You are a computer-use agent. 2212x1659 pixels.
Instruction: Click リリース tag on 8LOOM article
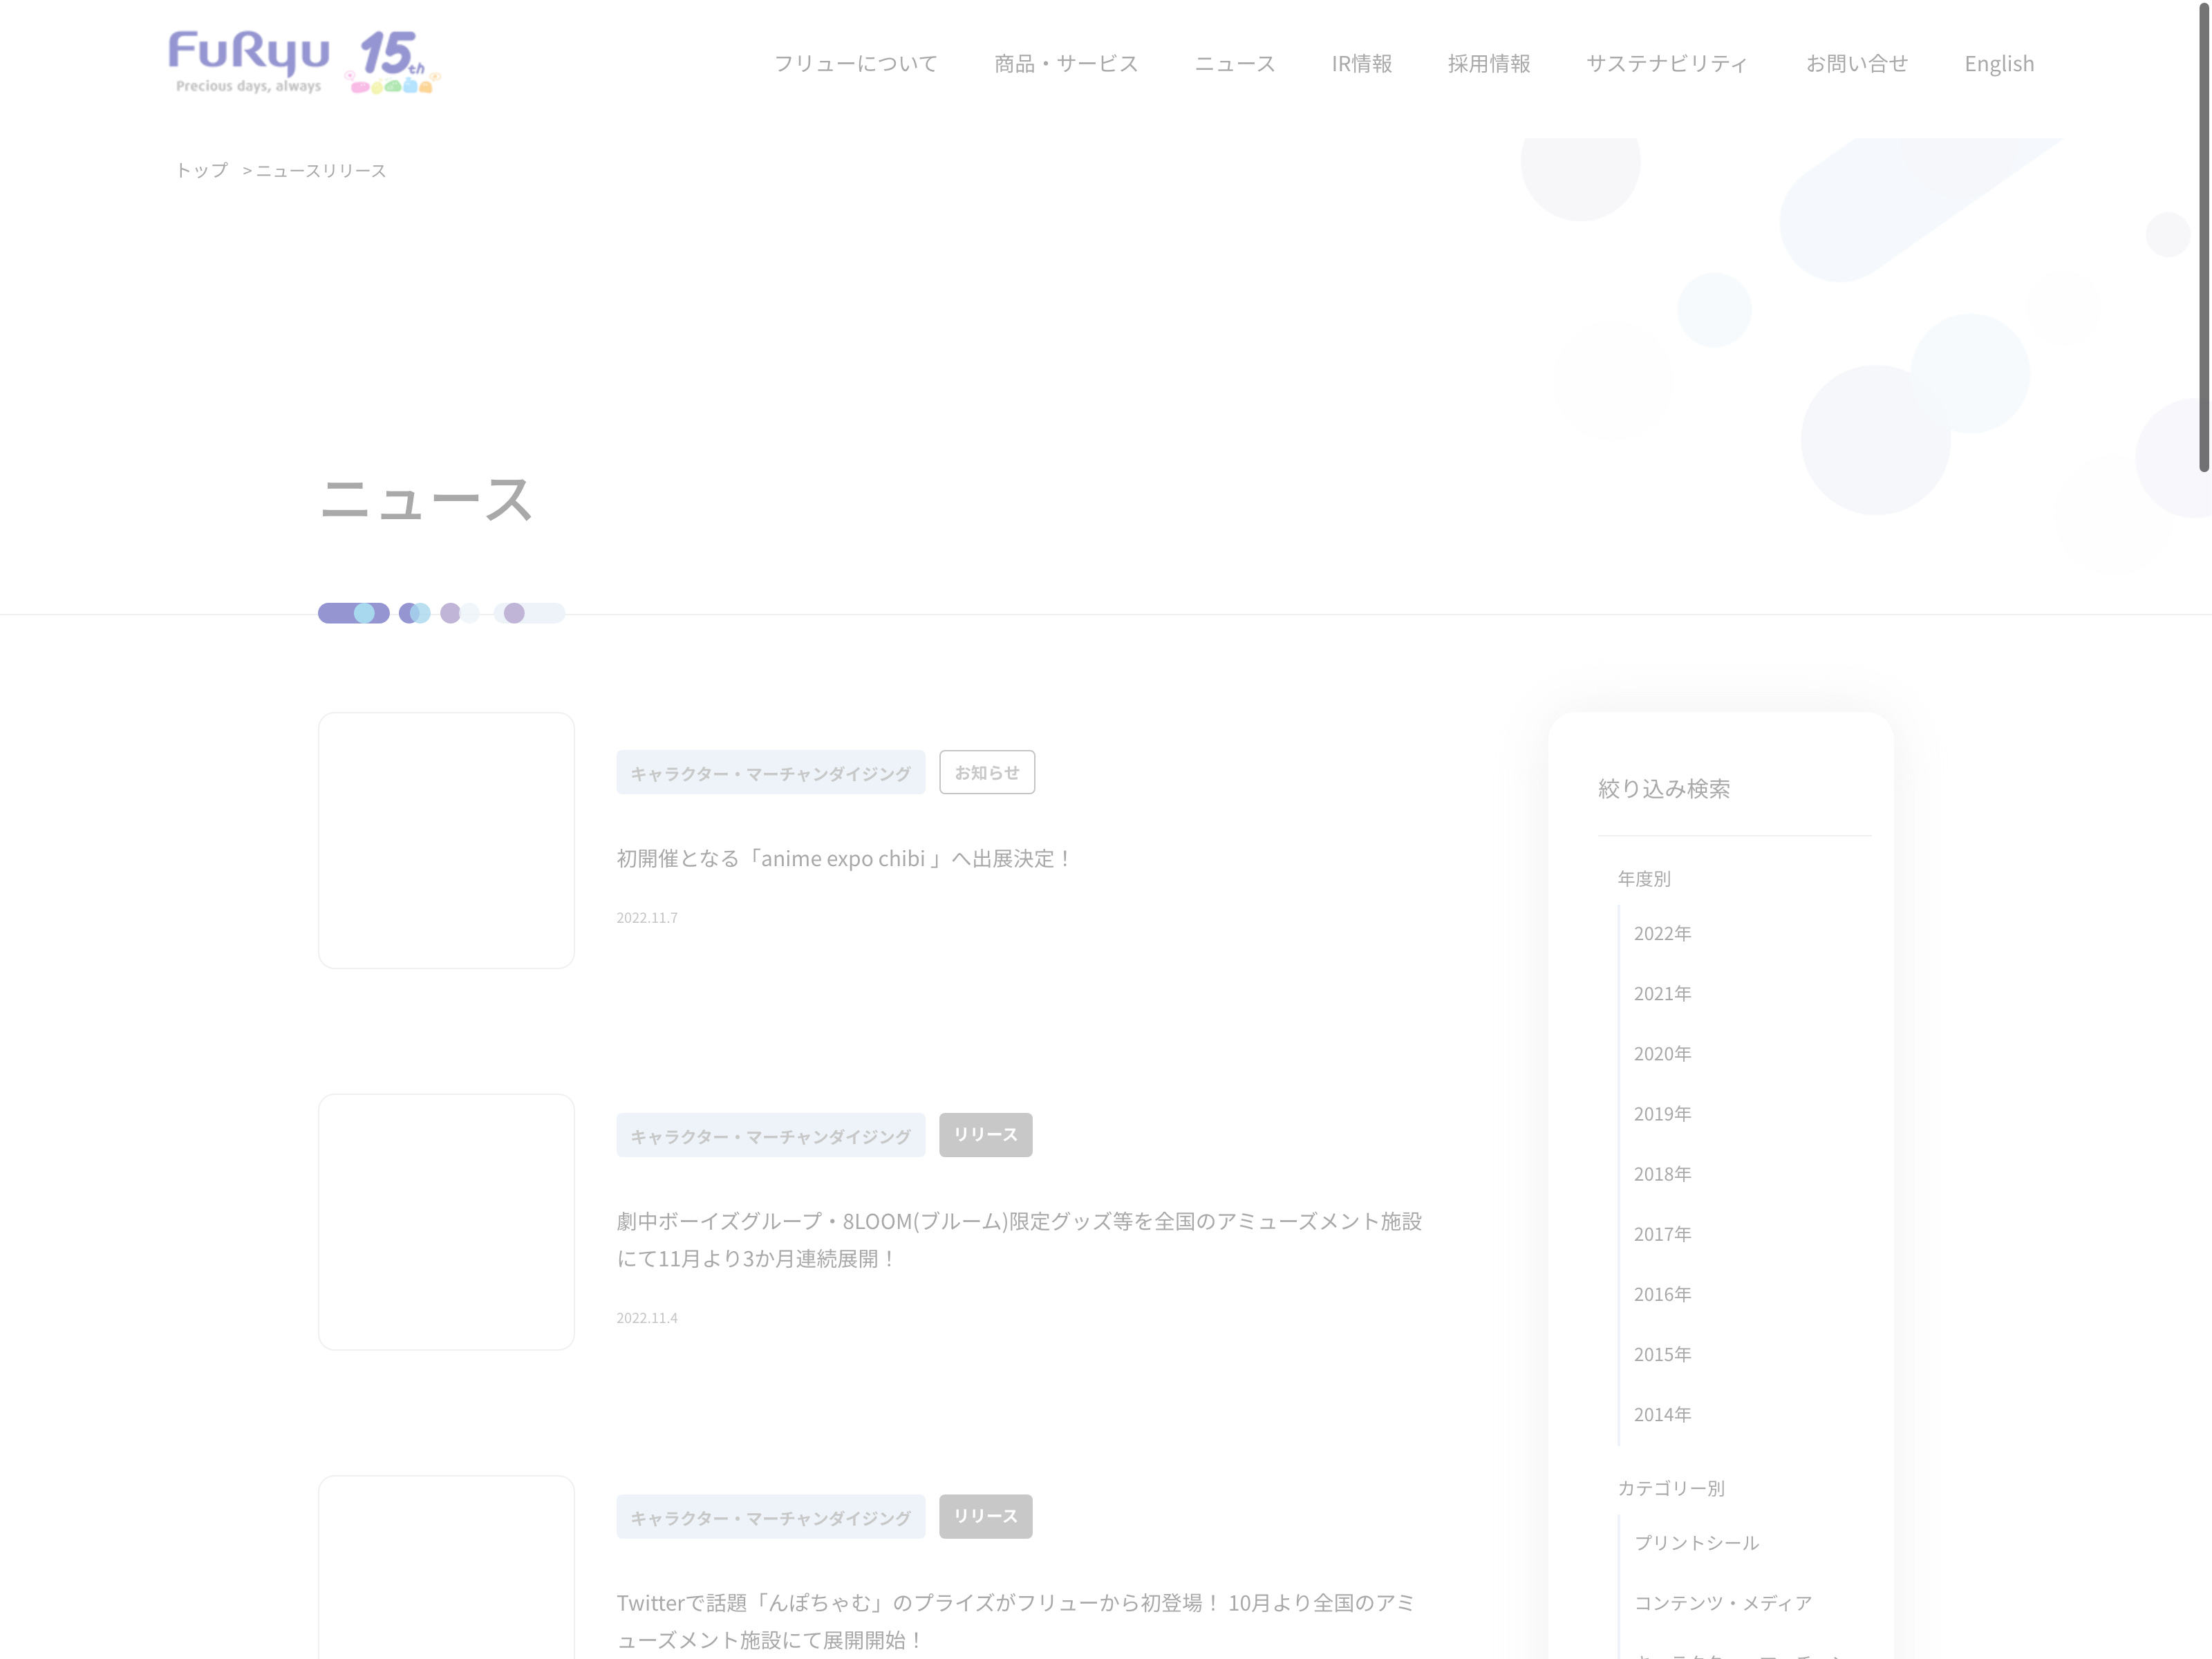pos(985,1134)
